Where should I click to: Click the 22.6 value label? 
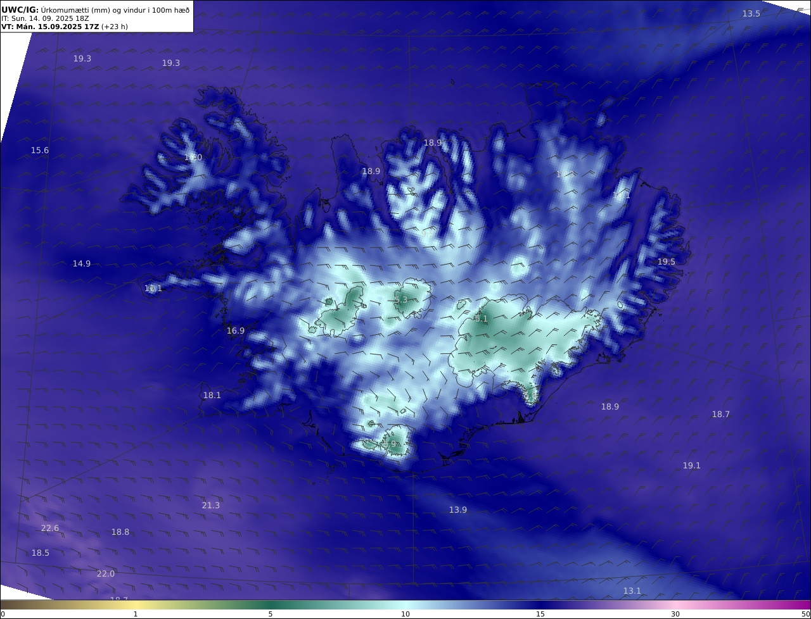[50, 528]
